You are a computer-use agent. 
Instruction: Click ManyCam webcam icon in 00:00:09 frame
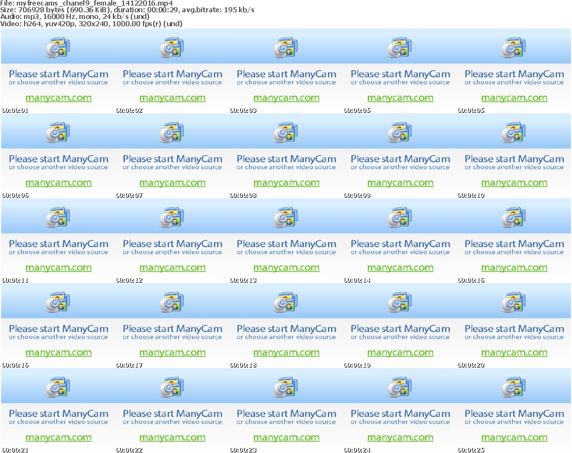click(x=399, y=132)
